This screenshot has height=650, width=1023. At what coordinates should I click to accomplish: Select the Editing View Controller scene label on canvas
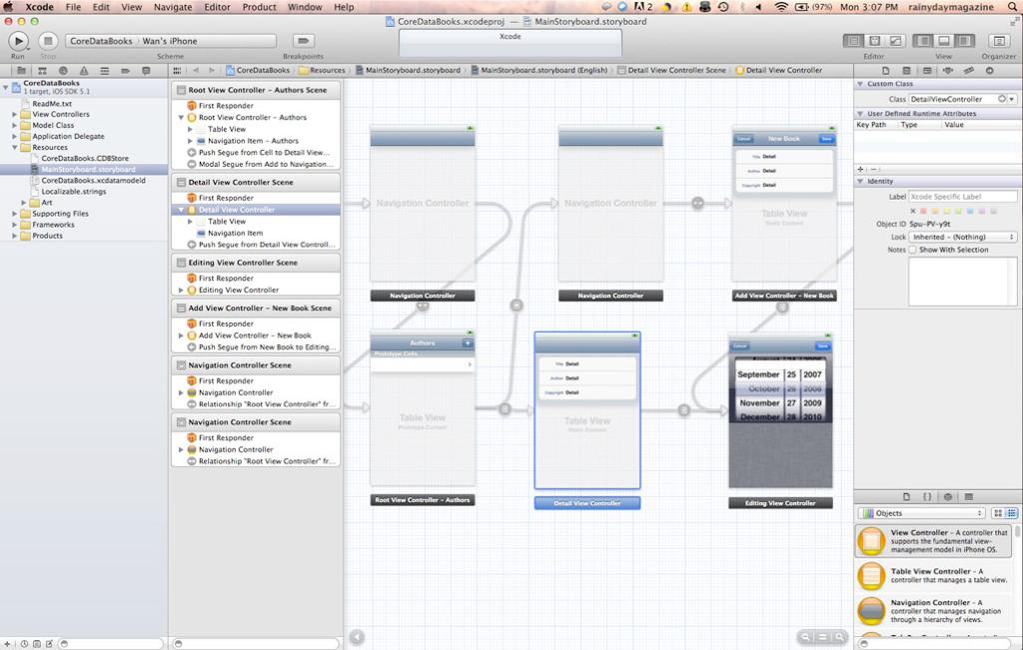point(780,503)
